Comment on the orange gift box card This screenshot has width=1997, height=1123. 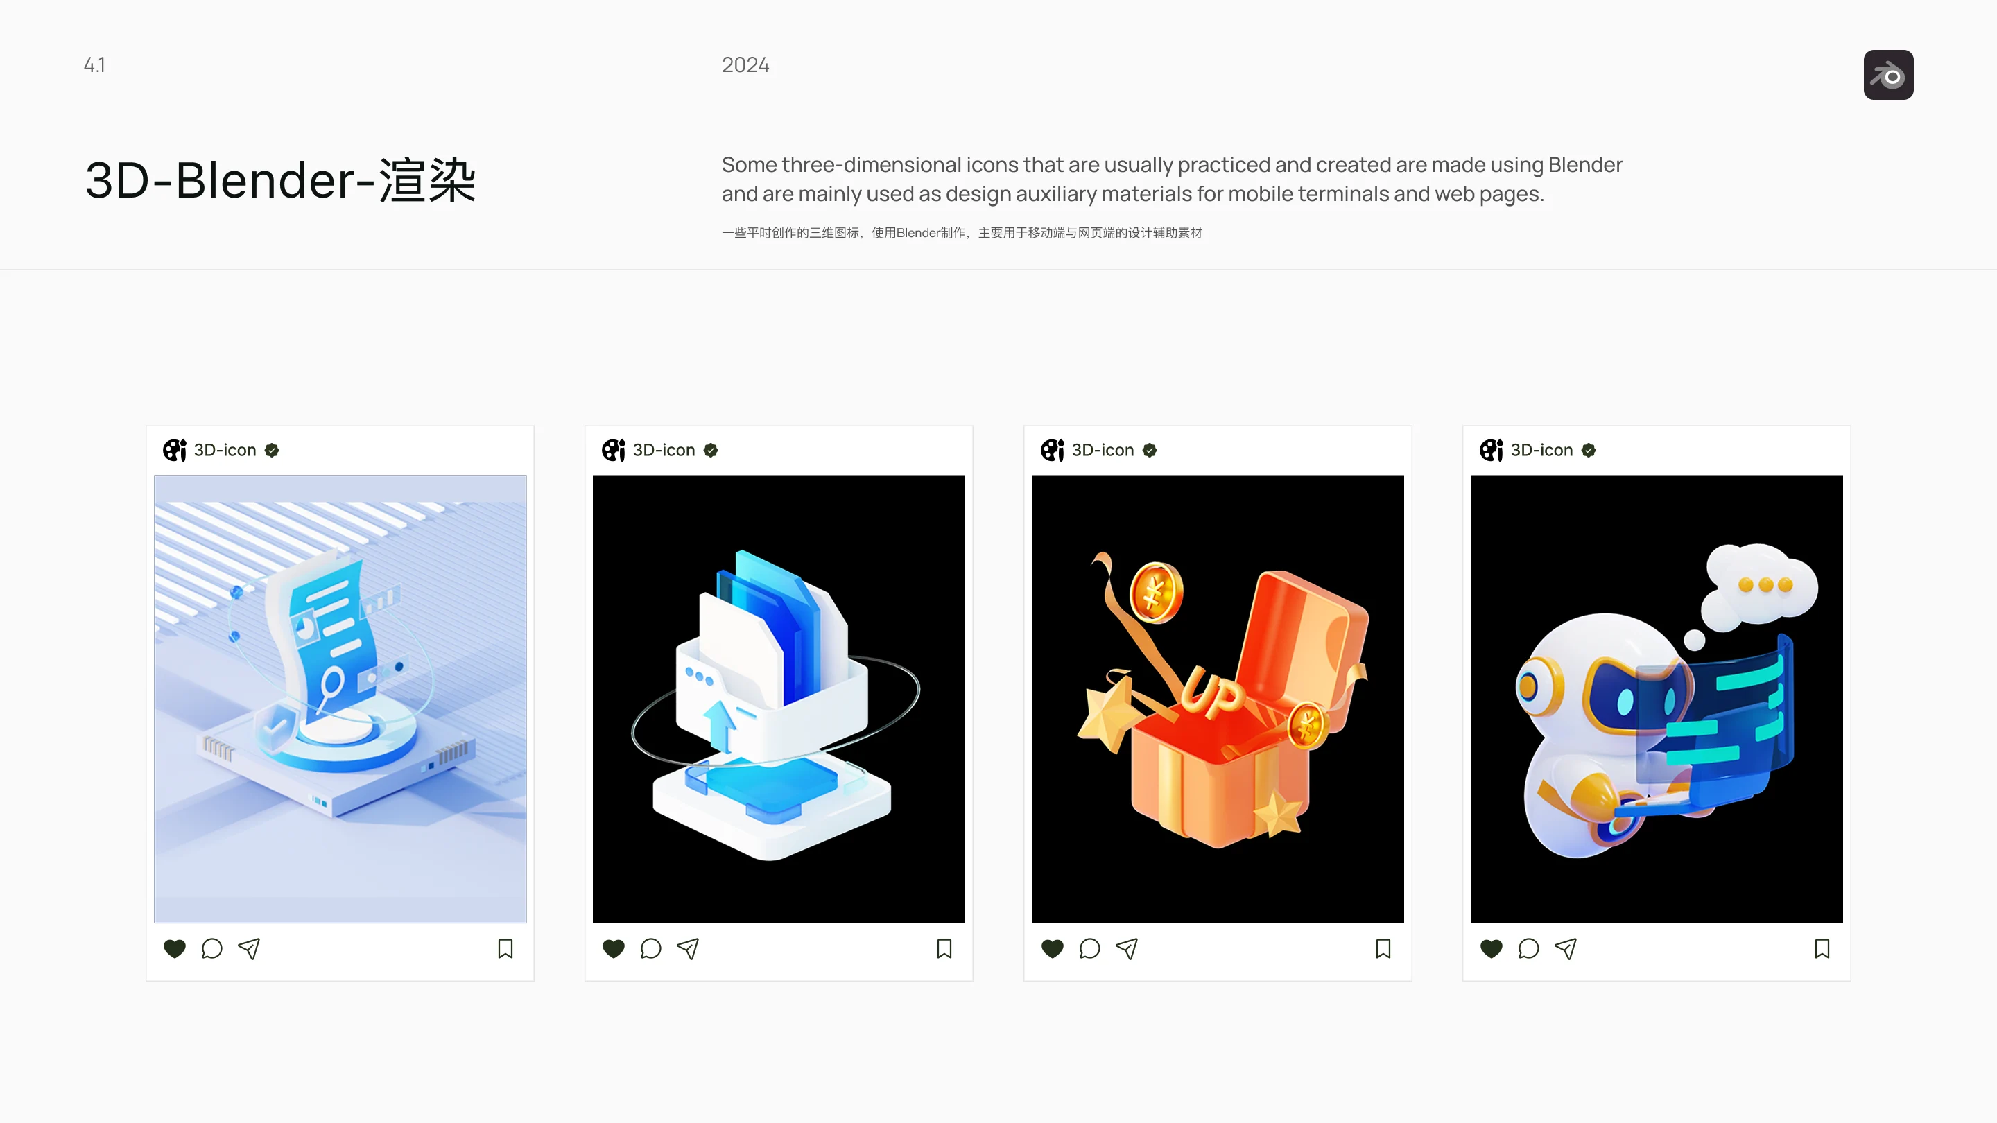1089,948
